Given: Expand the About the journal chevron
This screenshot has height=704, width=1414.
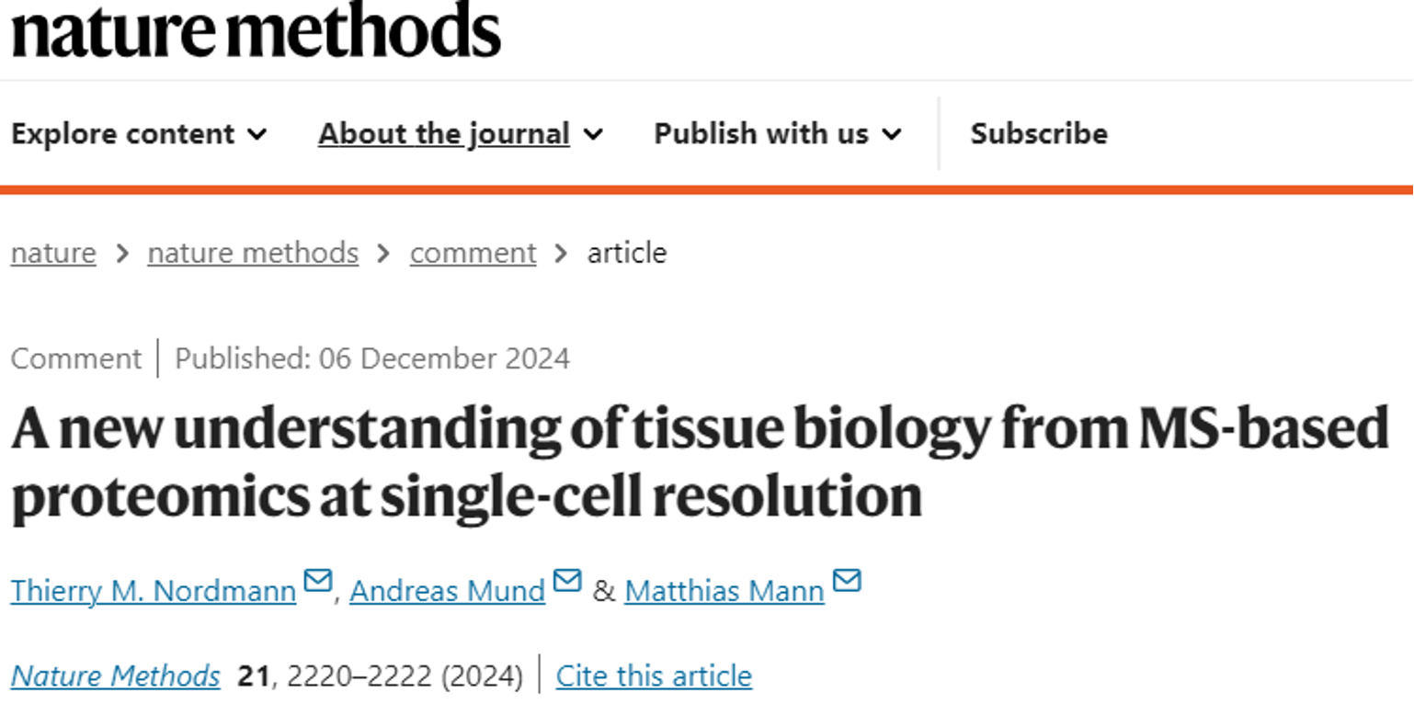Looking at the screenshot, I should click(593, 134).
